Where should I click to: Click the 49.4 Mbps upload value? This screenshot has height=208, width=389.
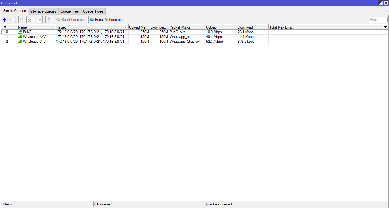pos(214,37)
